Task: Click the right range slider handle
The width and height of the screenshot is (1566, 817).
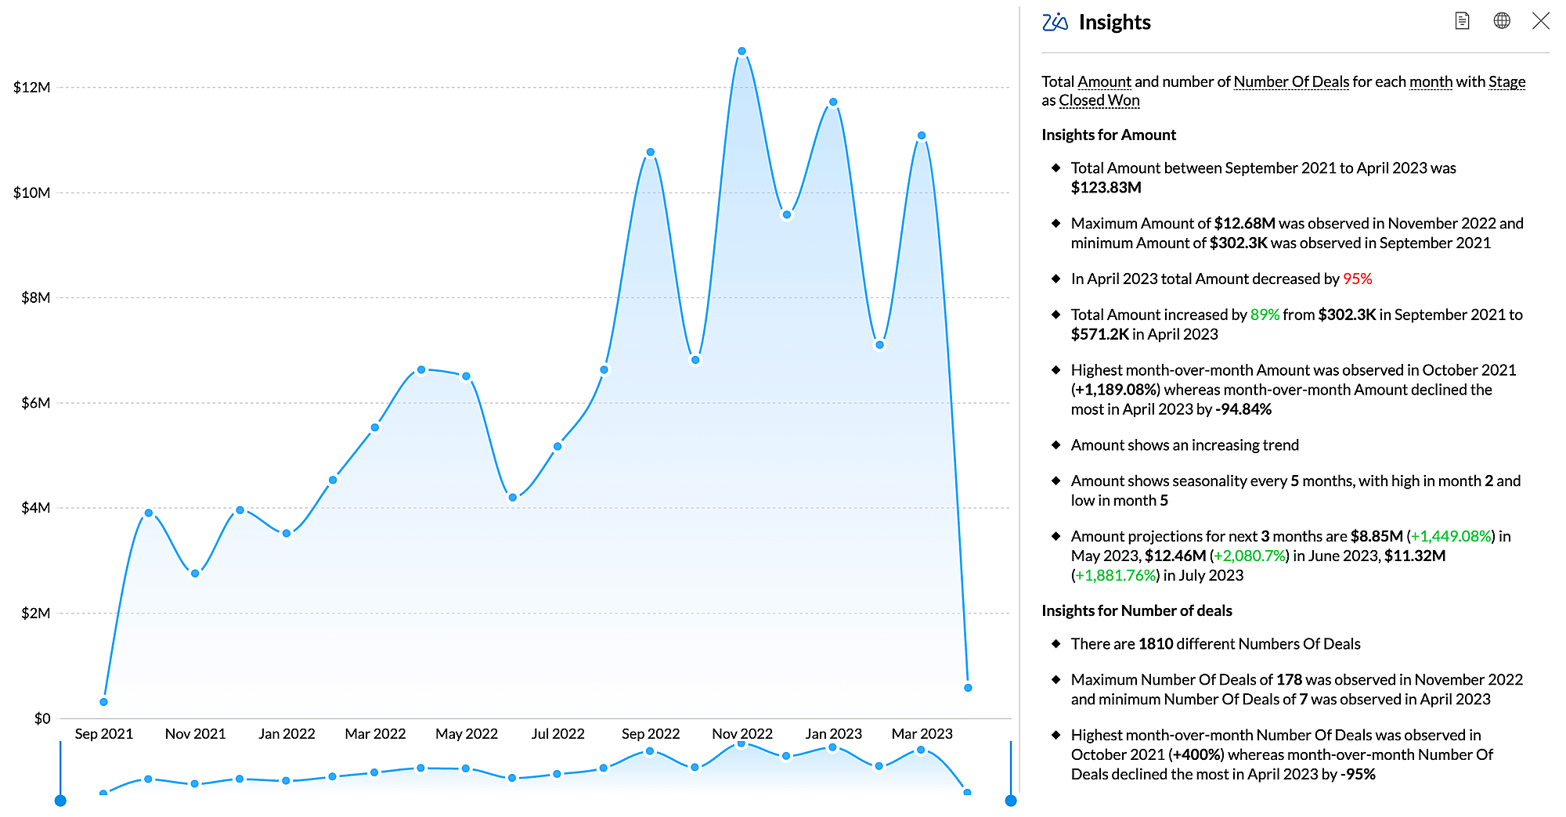Action: 1011,800
